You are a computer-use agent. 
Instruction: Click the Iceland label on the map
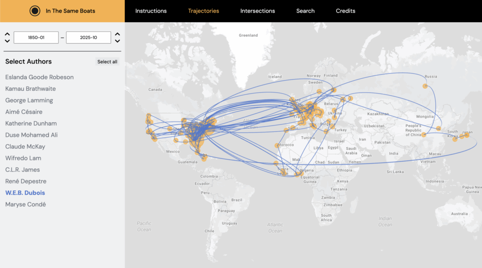[275, 77]
